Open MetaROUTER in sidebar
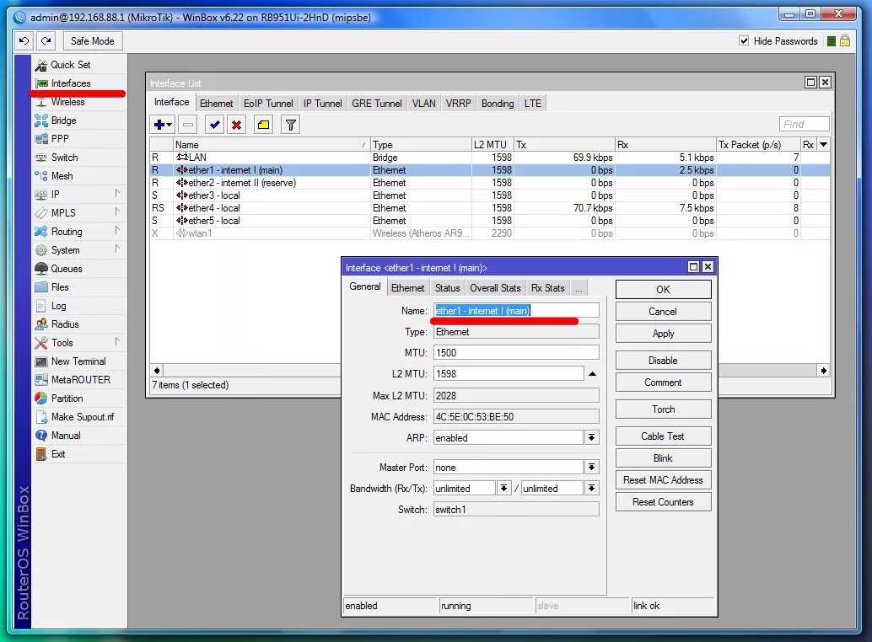 pyautogui.click(x=79, y=380)
